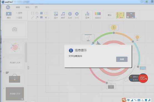Toggle the punctuation mode icon
This screenshot has width=154, height=102.
click(135, 100)
